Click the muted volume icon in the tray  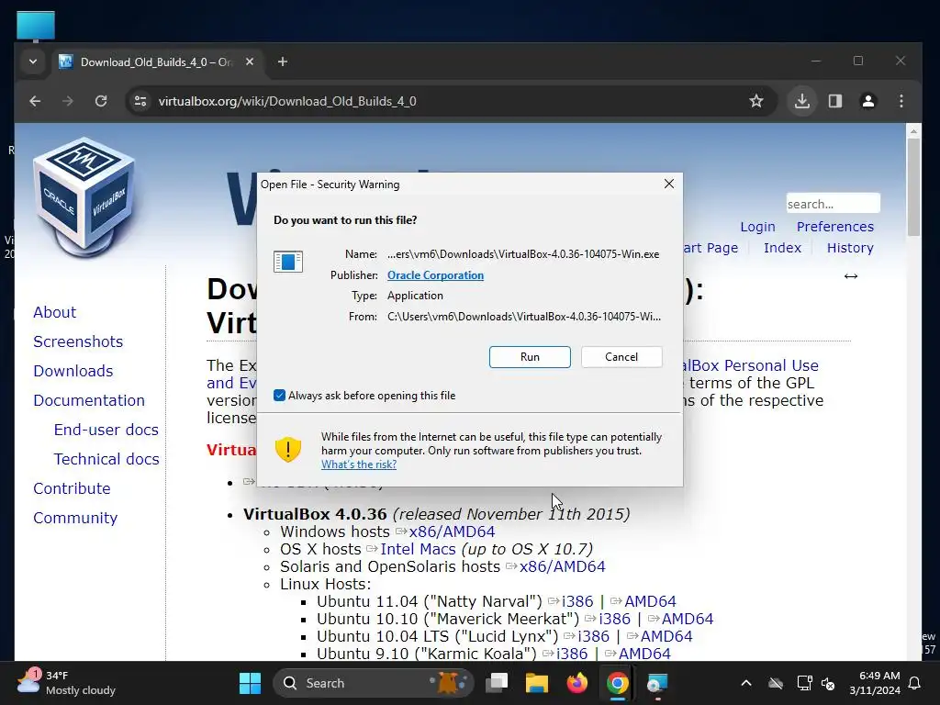pyautogui.click(x=828, y=683)
